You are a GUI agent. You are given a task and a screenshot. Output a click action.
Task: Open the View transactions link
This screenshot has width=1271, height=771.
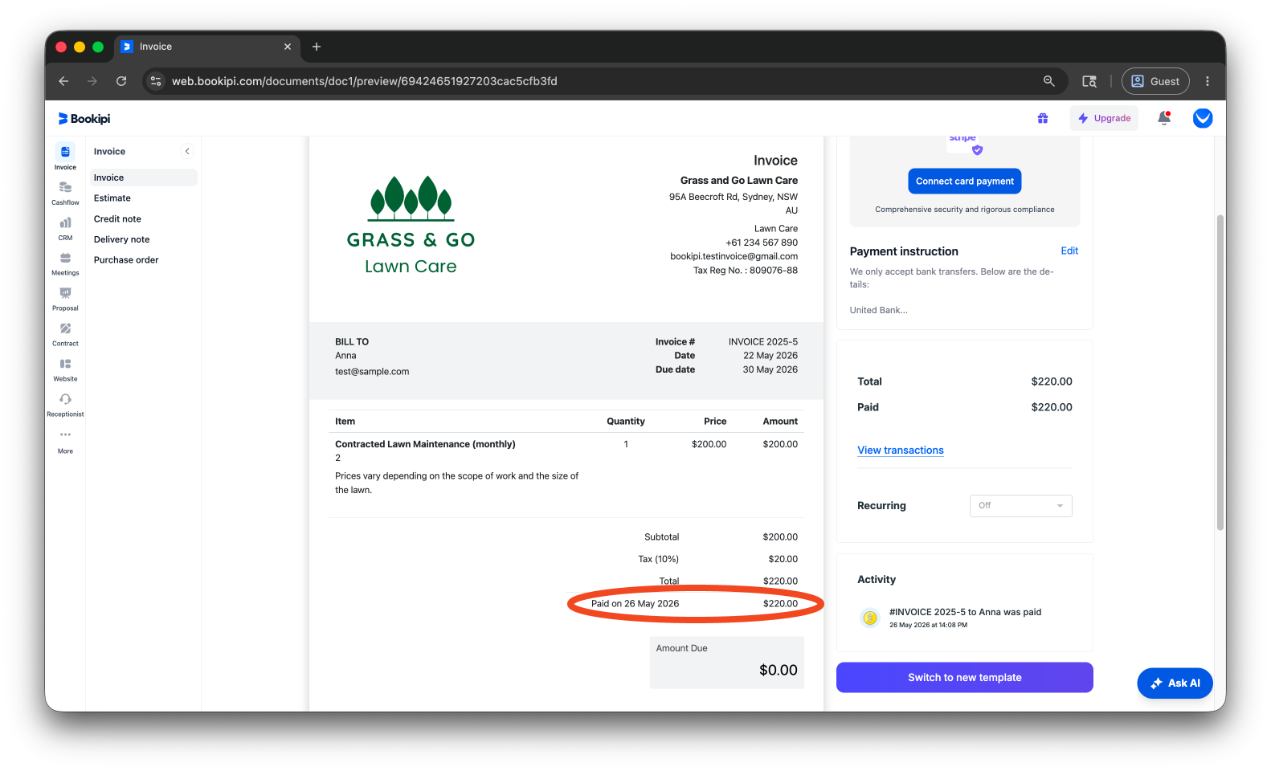pos(900,451)
